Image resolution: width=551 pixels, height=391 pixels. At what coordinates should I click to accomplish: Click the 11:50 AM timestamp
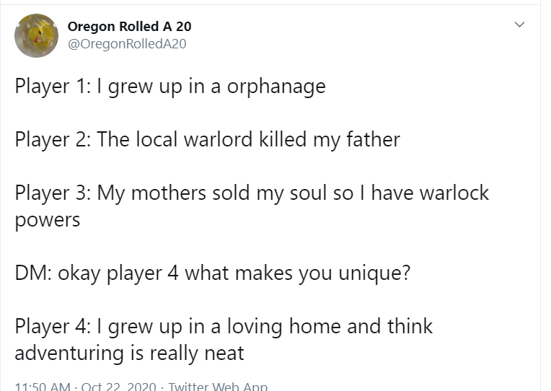(x=42, y=387)
